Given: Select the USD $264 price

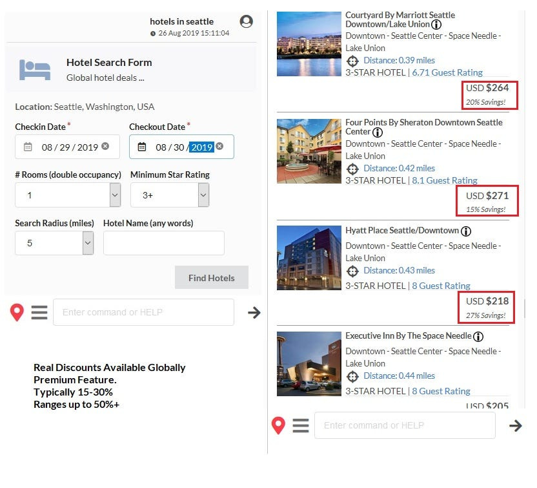Looking at the screenshot, I should tap(487, 88).
